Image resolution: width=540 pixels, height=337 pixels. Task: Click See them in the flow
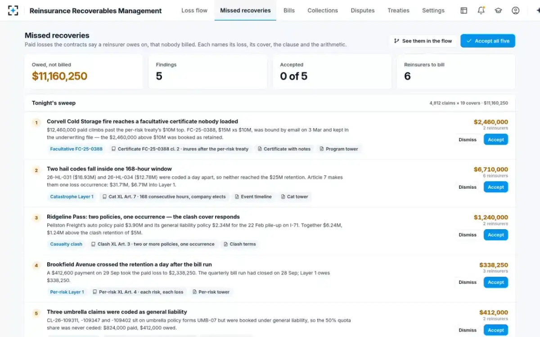423,41
